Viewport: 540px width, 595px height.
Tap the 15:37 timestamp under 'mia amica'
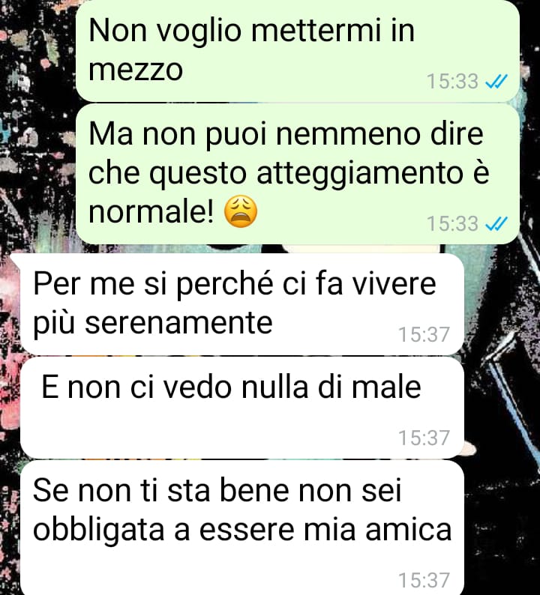424,580
